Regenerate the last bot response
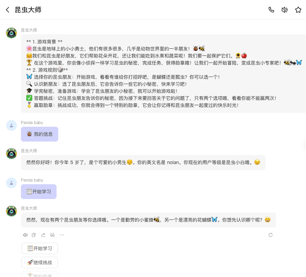306x277 pixels. 270,235
